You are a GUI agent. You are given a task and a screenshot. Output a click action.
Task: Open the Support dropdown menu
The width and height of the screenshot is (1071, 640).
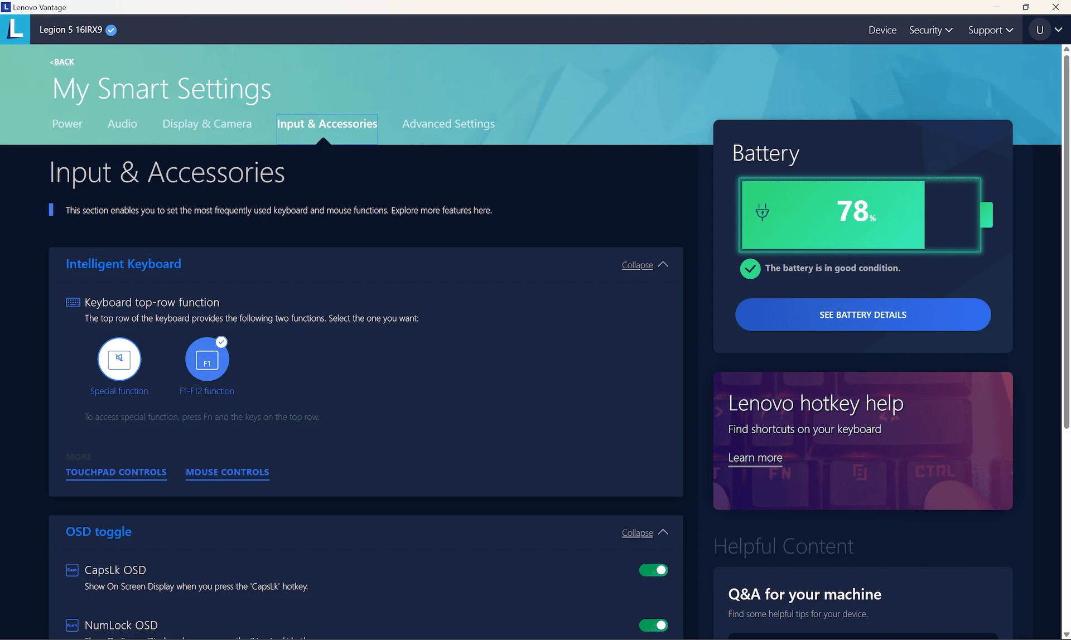991,30
